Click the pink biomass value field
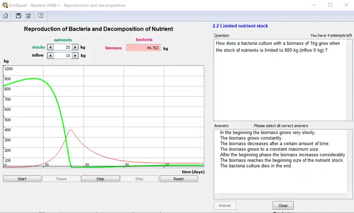Viewport: 354px width, 213px height. tap(143, 48)
